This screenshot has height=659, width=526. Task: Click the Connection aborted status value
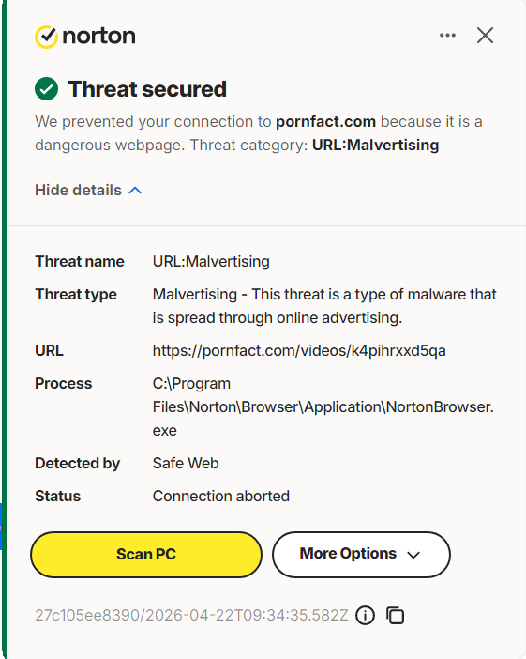221,496
